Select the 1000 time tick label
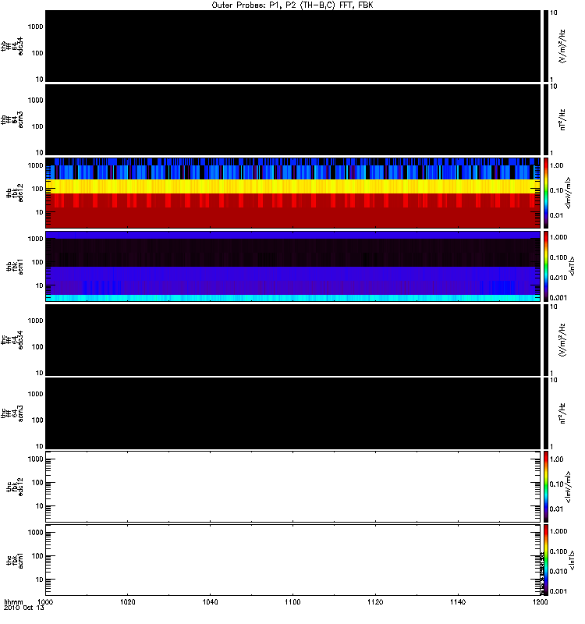 click(45, 603)
